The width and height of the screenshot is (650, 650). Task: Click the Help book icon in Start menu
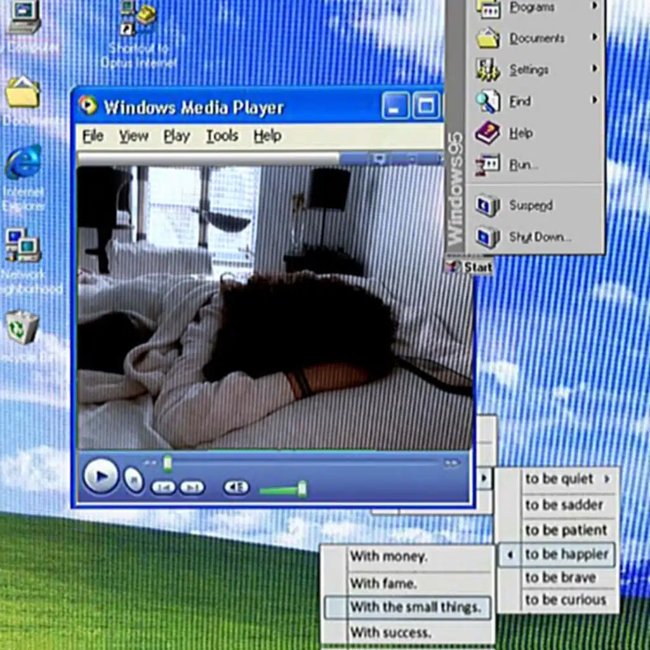(x=488, y=133)
